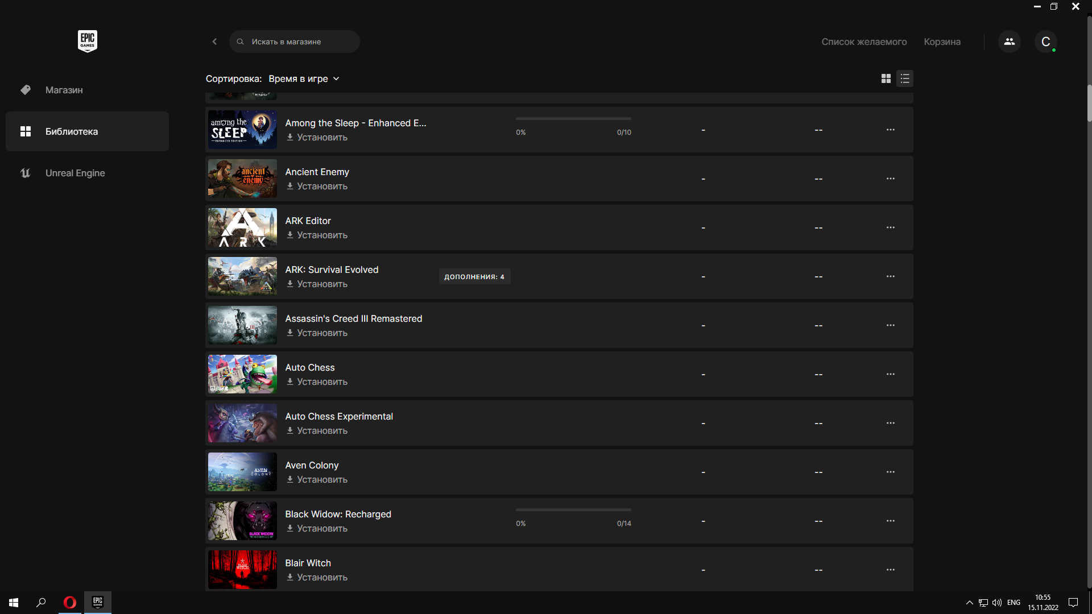Open Windows taskbar search

(41, 603)
